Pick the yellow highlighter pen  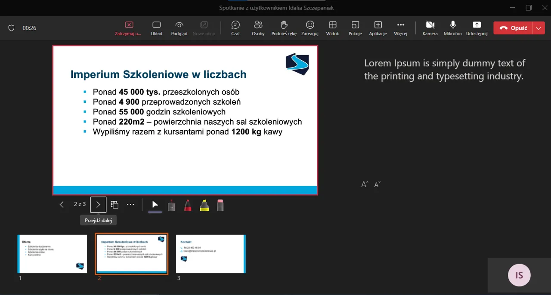click(x=204, y=205)
